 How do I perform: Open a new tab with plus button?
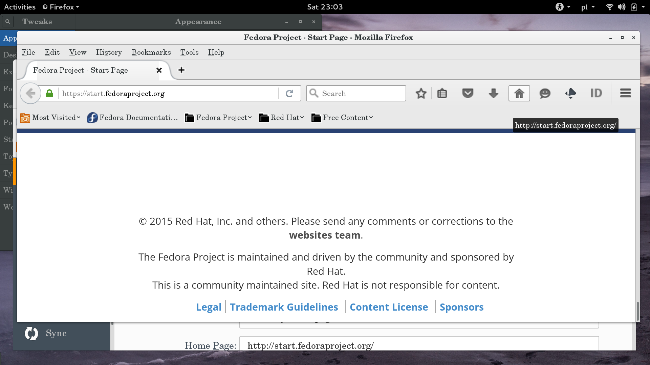point(181,70)
